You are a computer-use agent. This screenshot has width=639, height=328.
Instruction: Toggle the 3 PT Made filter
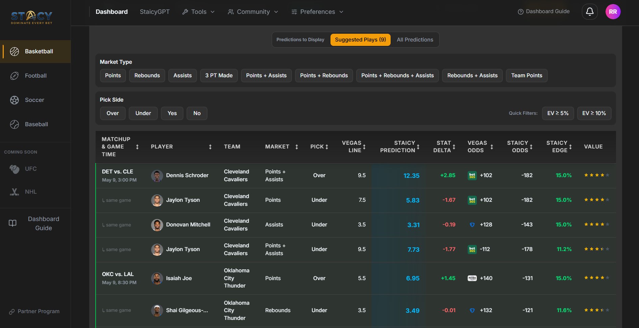pos(219,76)
